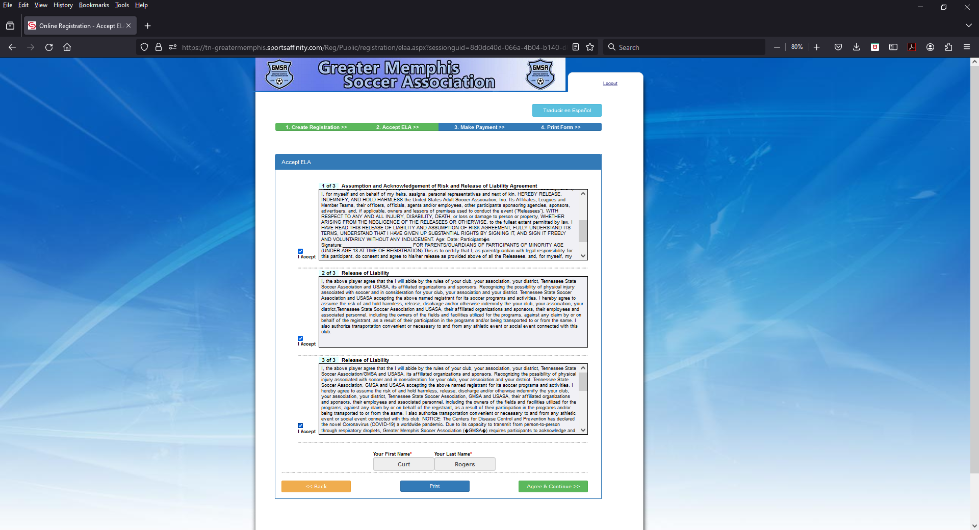Click scrollbar thumb of agreement 1 box

pos(583,231)
